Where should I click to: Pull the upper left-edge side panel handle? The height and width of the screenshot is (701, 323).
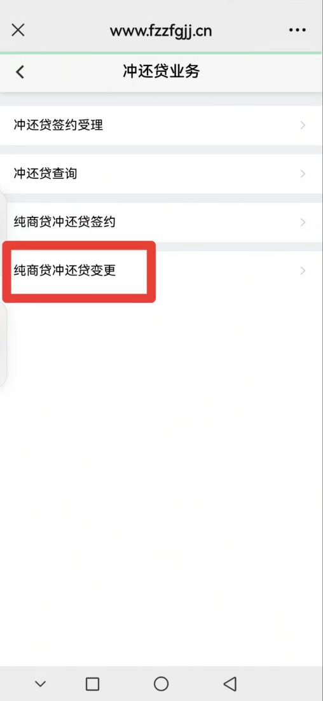point(3,219)
